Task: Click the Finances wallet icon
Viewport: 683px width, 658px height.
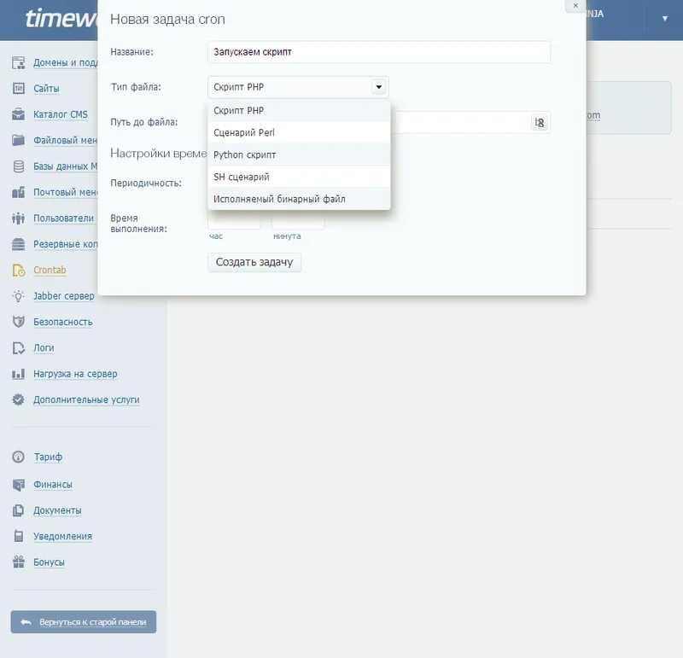Action: tap(18, 484)
